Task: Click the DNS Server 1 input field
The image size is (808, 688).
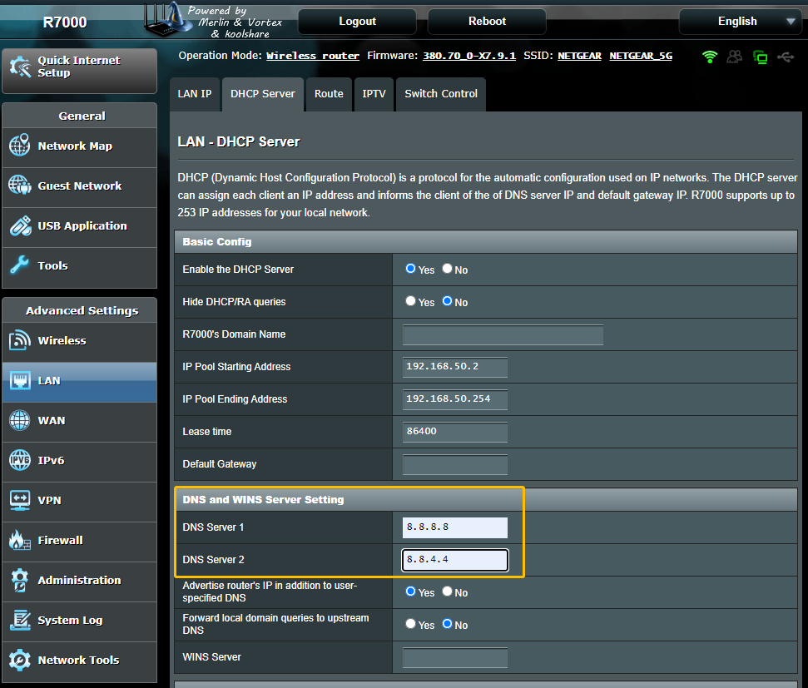Action: [455, 527]
